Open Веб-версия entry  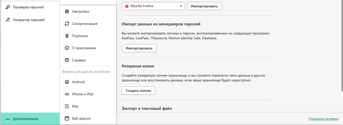click(88, 119)
